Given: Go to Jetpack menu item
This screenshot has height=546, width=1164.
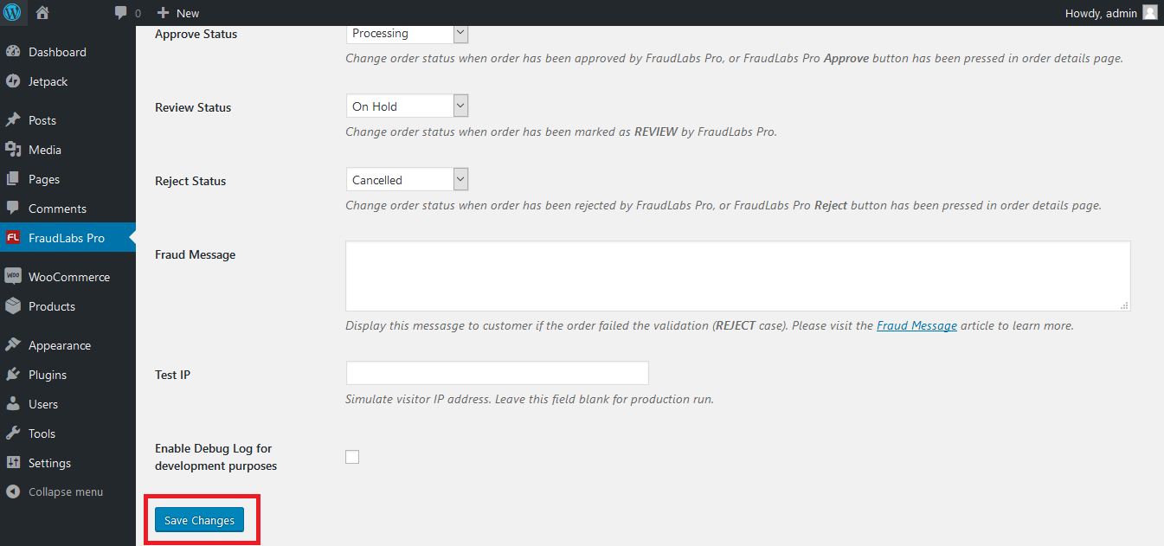Looking at the screenshot, I should pyautogui.click(x=48, y=81).
